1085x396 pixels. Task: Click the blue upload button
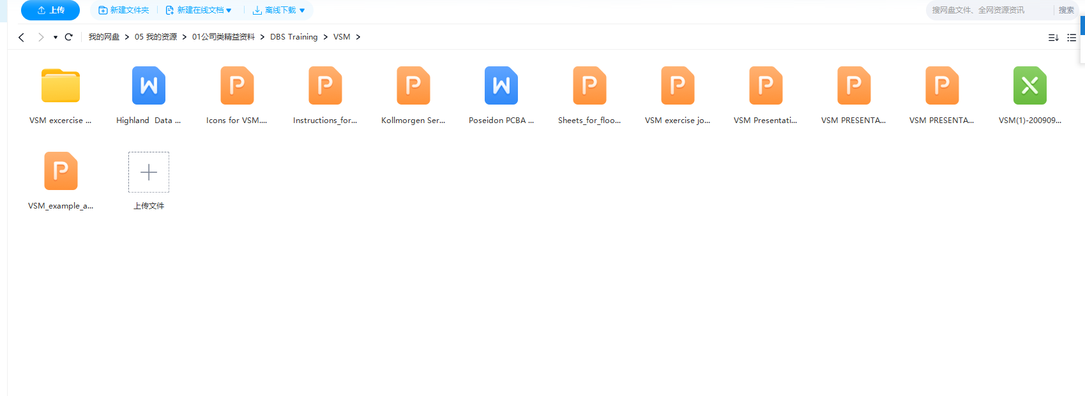point(50,10)
